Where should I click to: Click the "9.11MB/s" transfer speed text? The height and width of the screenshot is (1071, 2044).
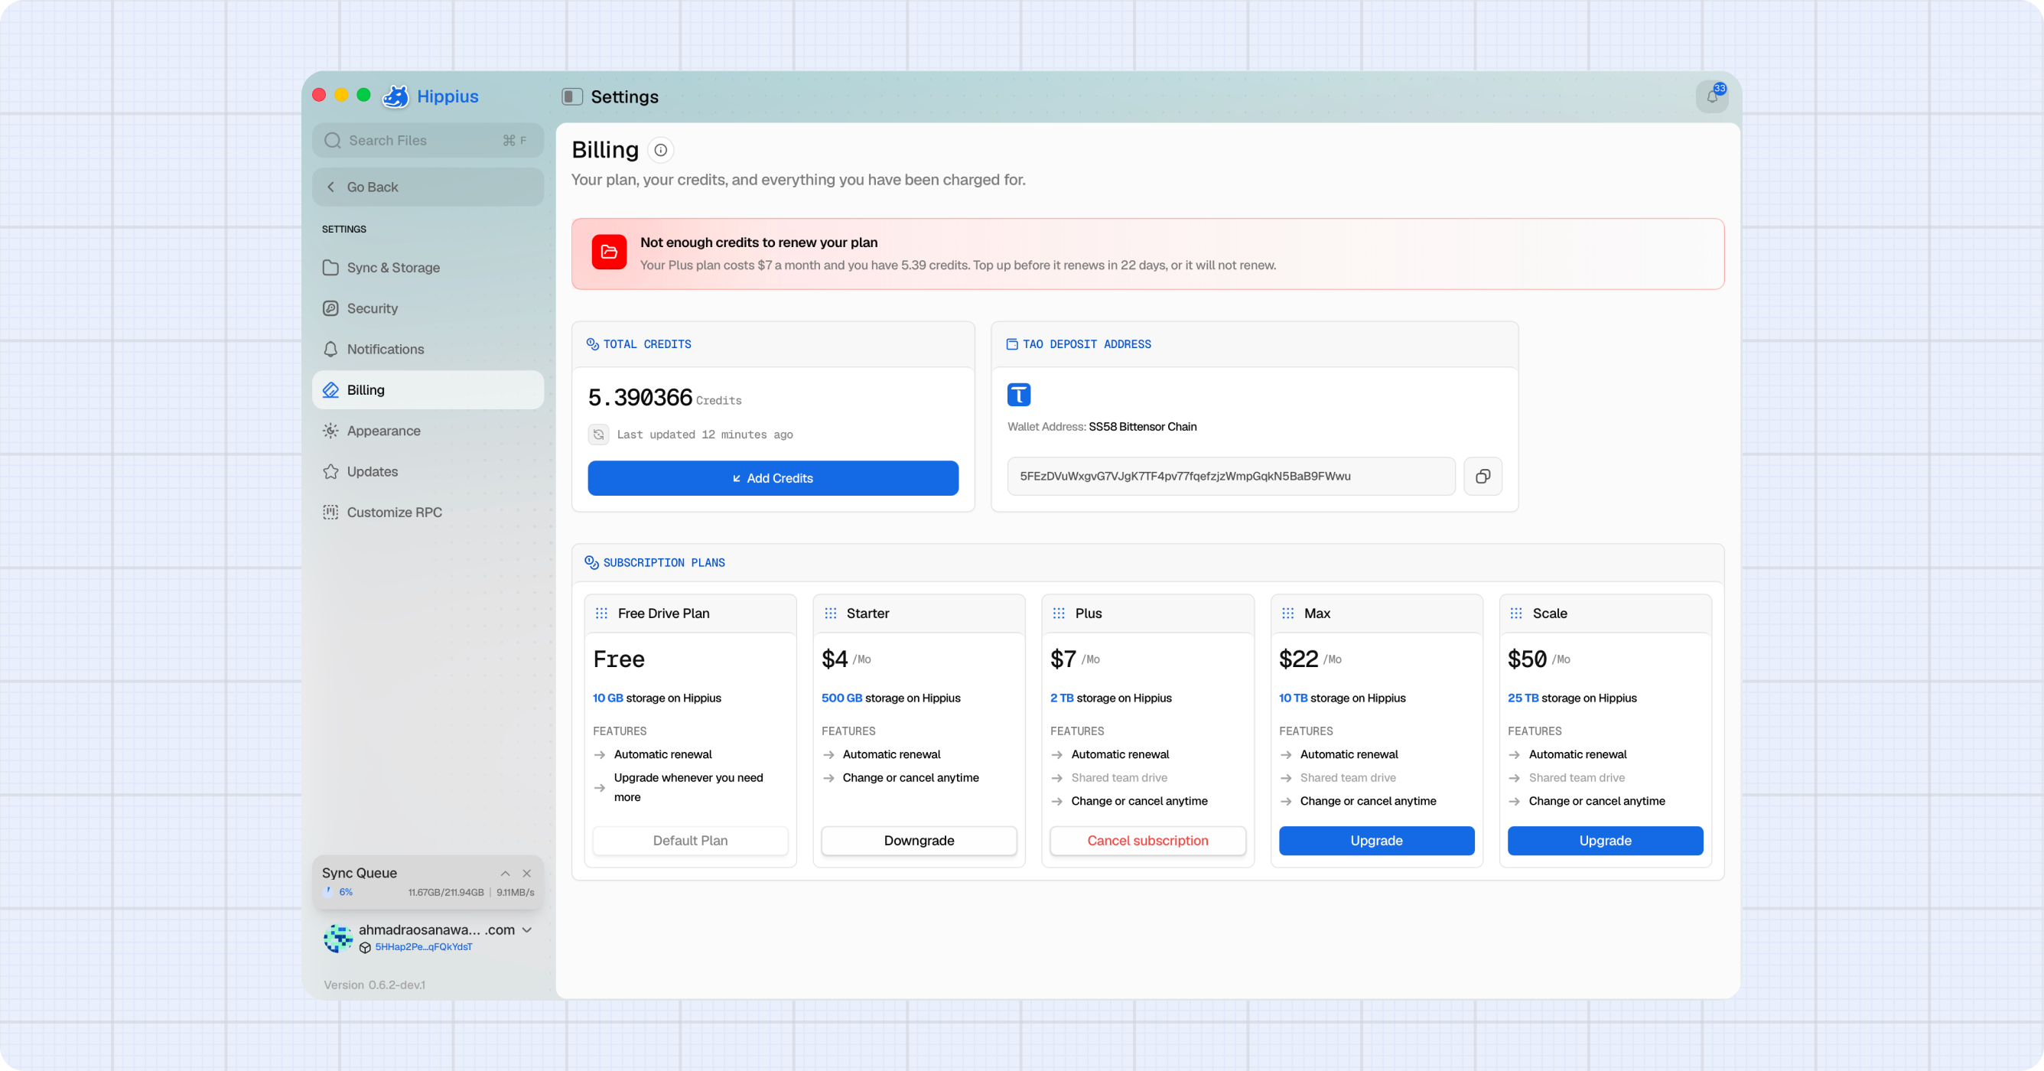pos(516,893)
